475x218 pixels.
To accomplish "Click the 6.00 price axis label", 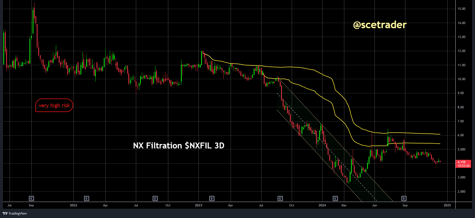I will click(461, 135).
